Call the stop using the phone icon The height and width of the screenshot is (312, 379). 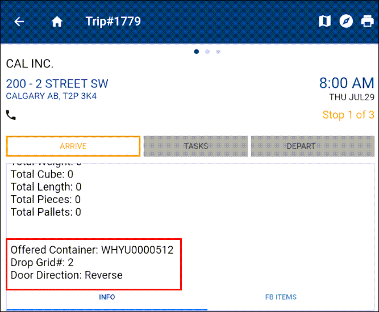point(11,115)
